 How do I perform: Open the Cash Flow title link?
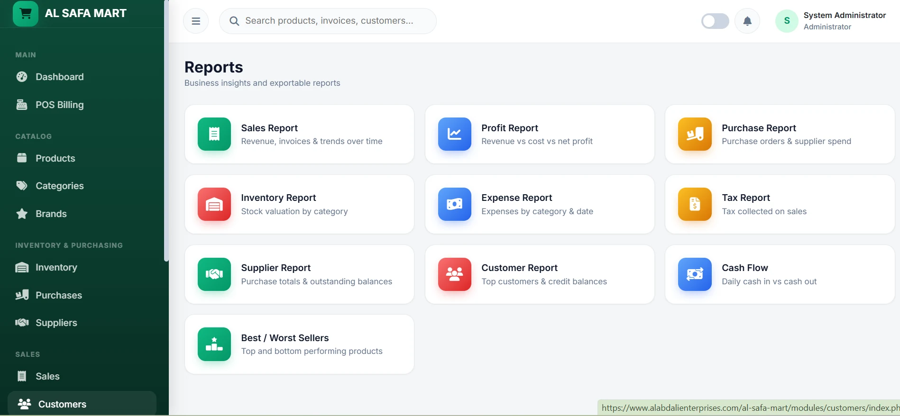pyautogui.click(x=745, y=268)
